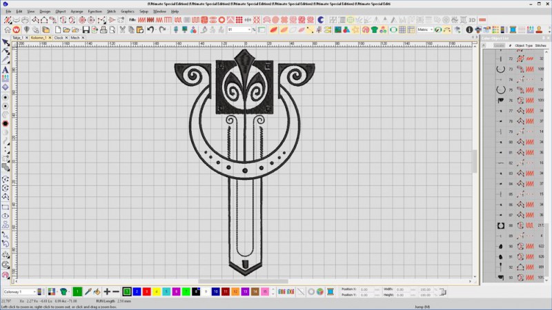
Task: Click the Stitches column header
Action: [x=540, y=45]
